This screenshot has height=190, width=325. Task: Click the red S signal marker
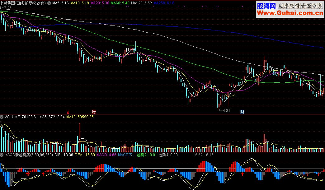pyautogui.click(x=68, y=112)
